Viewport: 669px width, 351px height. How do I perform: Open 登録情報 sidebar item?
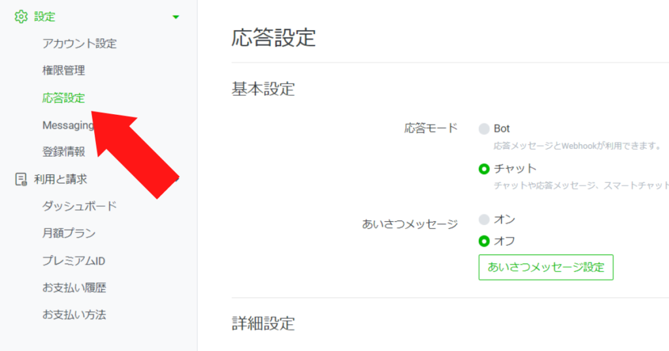63,151
